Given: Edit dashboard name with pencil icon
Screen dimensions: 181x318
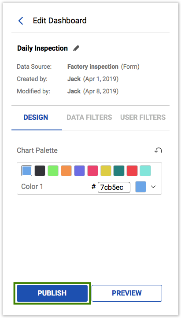Looking at the screenshot, I should pyautogui.click(x=76, y=48).
